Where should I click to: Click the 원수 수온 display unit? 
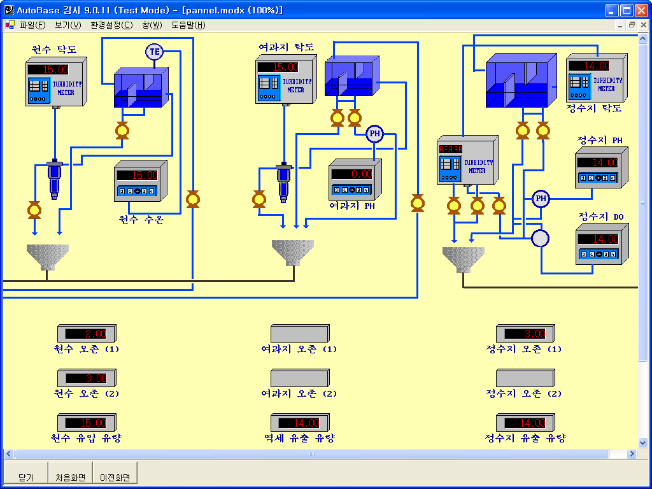coord(140,181)
